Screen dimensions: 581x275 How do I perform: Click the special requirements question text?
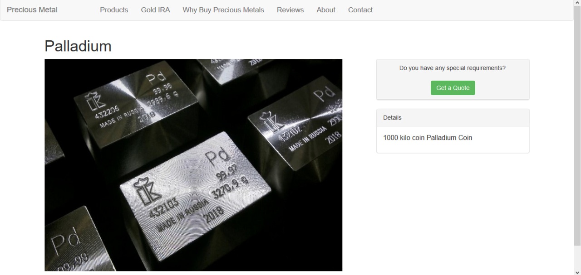coord(453,68)
